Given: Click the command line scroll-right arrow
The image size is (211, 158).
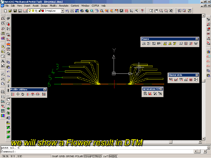Looking at the screenshot, I should [x=205, y=151].
